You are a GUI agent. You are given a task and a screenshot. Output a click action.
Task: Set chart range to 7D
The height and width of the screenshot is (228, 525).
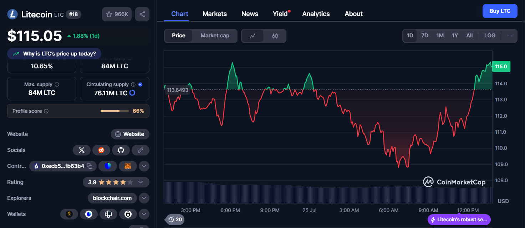(x=425, y=36)
